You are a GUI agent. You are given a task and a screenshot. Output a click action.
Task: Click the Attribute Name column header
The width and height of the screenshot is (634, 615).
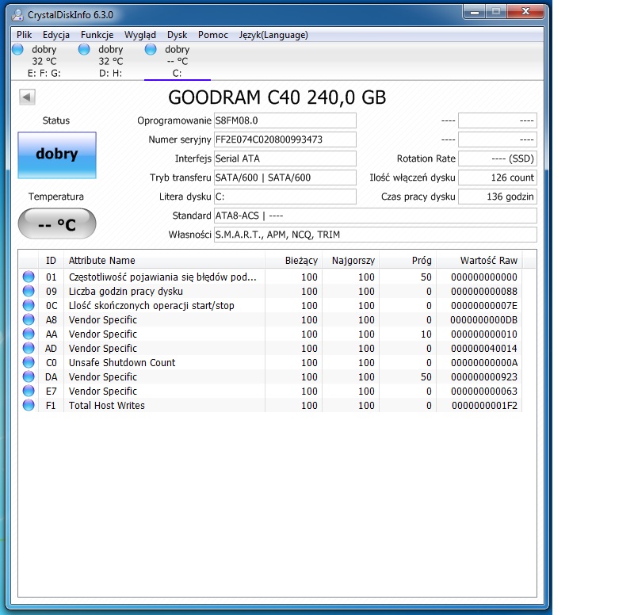[164, 261]
